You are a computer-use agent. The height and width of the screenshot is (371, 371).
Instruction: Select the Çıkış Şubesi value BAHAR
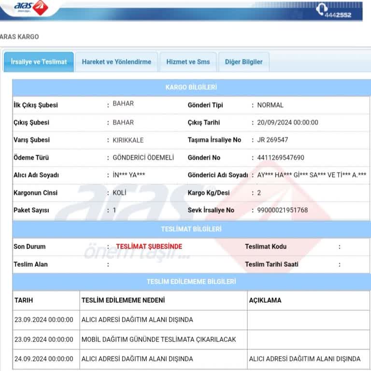coord(123,123)
